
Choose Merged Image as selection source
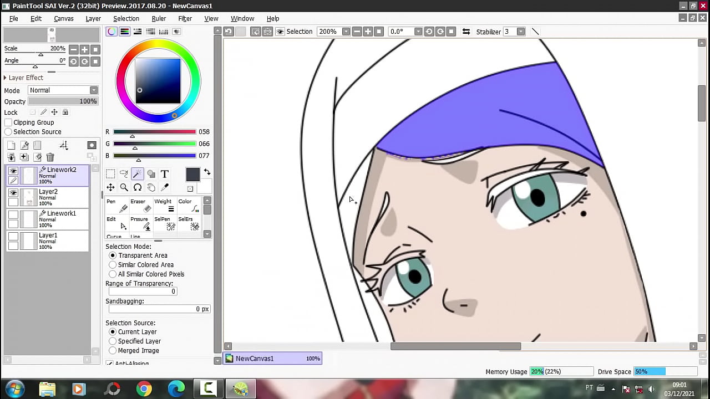click(x=113, y=351)
